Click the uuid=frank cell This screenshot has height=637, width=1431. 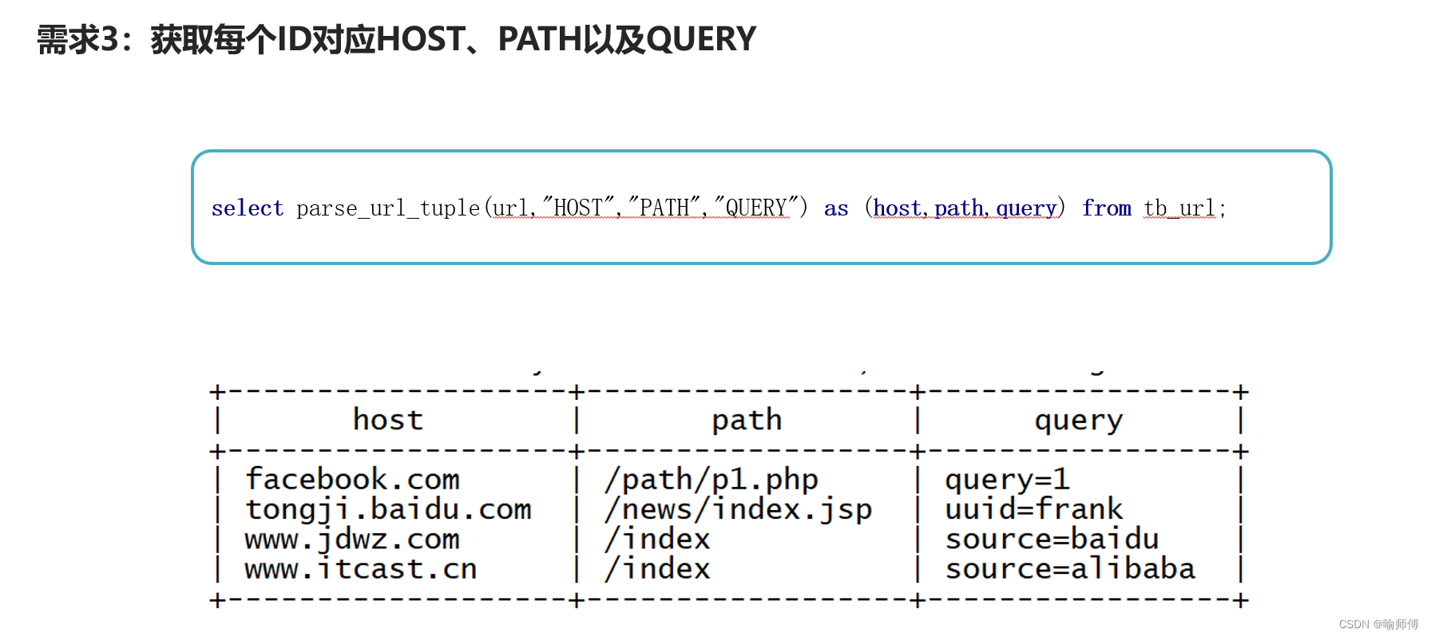tap(1034, 509)
